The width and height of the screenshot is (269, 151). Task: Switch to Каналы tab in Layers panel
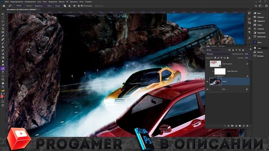tap(214, 46)
